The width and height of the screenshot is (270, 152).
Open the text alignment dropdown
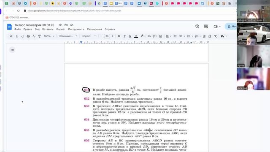click(168, 36)
